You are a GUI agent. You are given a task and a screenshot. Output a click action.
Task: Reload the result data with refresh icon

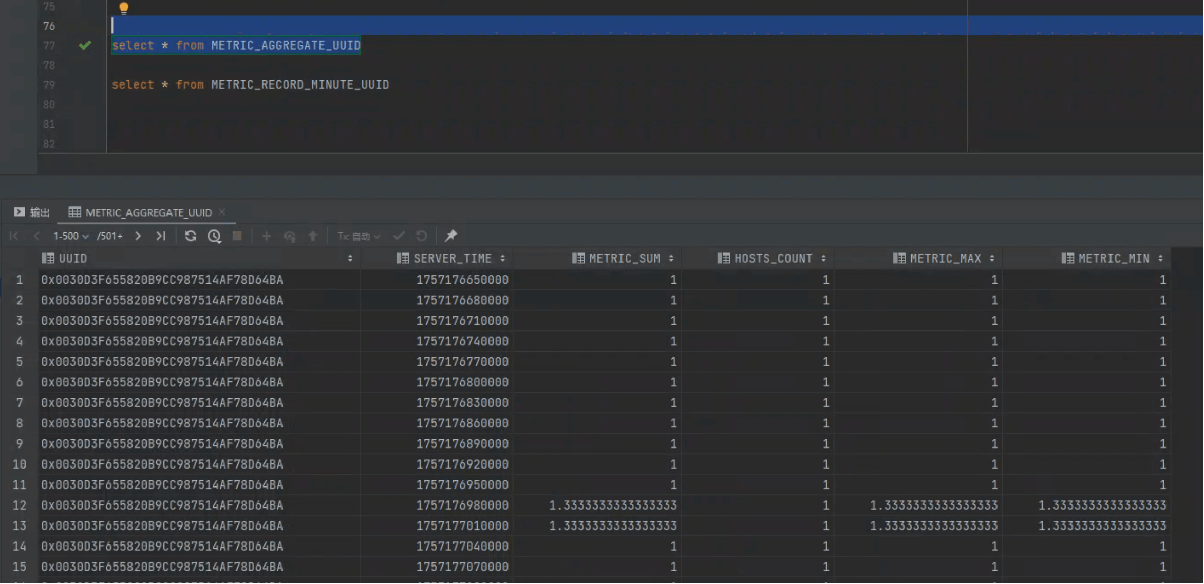point(191,236)
